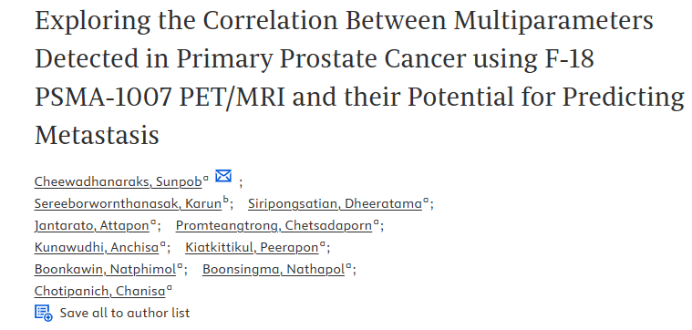Click Boonkawin, Natphimol author link
This screenshot has width=692, height=330.
pyautogui.click(x=105, y=269)
